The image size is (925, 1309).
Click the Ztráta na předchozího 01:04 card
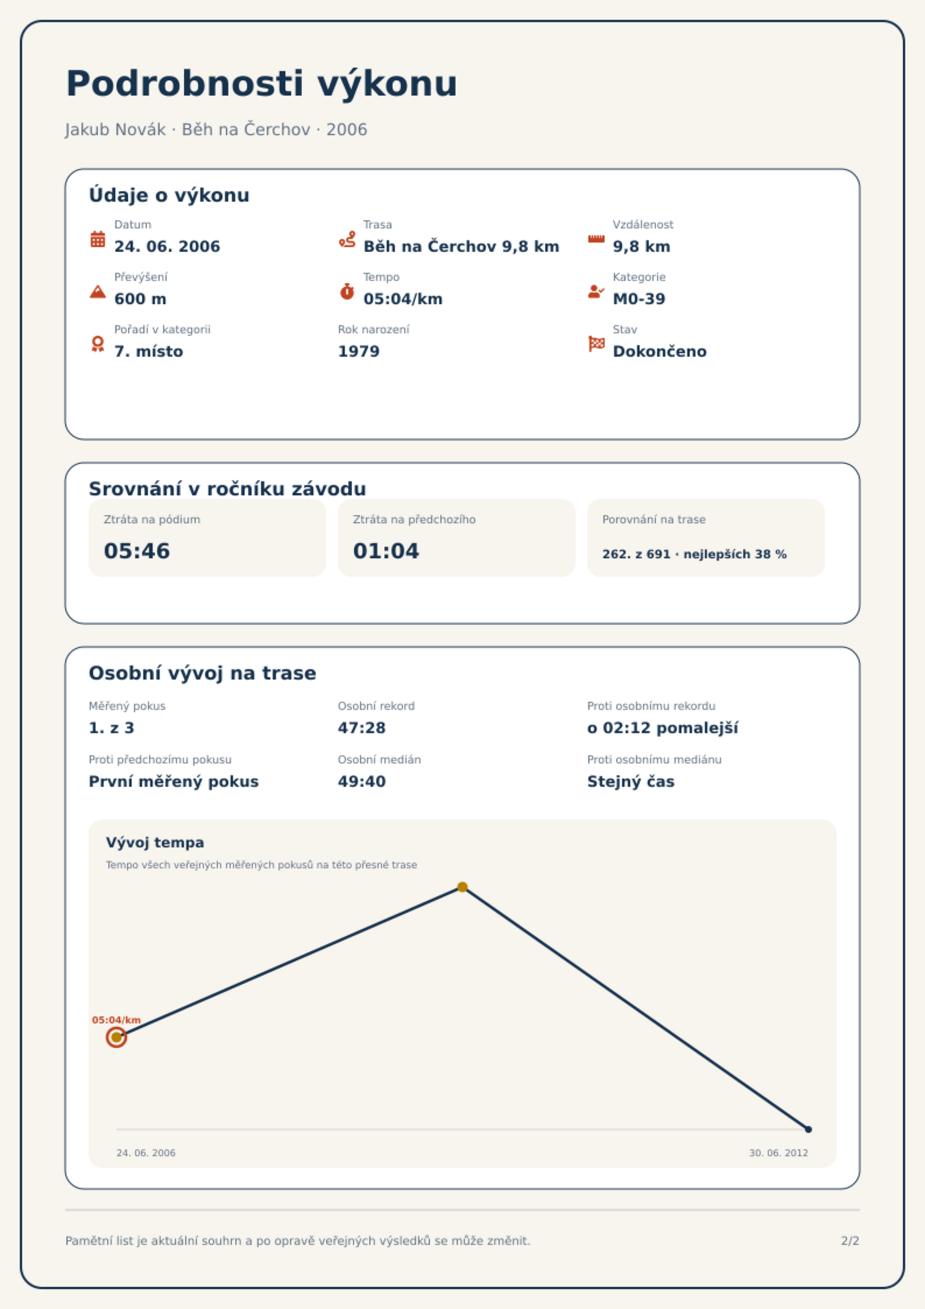point(457,537)
